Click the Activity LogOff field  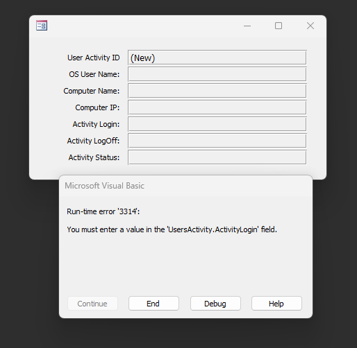(217, 141)
